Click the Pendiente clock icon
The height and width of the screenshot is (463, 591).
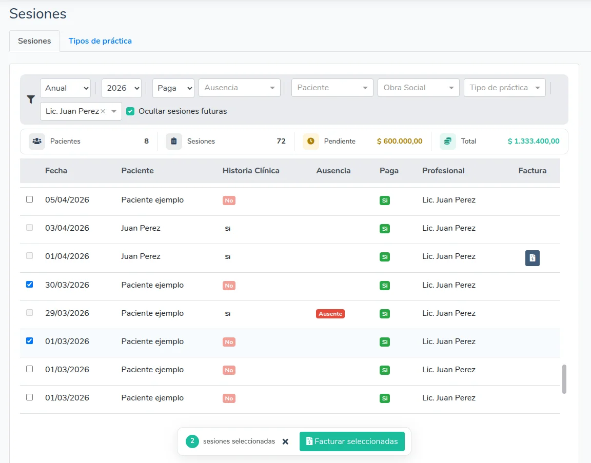(310, 142)
